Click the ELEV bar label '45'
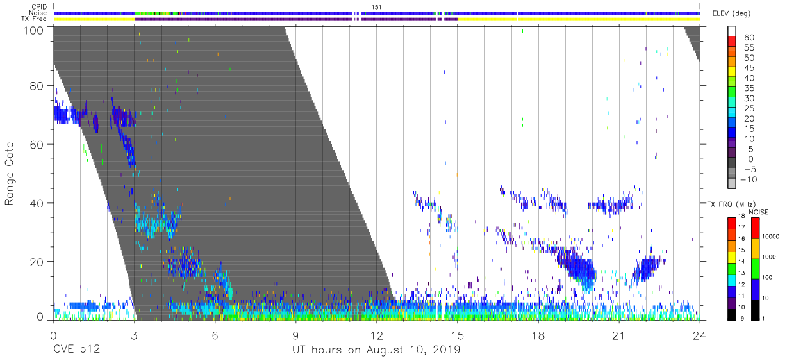 tap(749, 68)
